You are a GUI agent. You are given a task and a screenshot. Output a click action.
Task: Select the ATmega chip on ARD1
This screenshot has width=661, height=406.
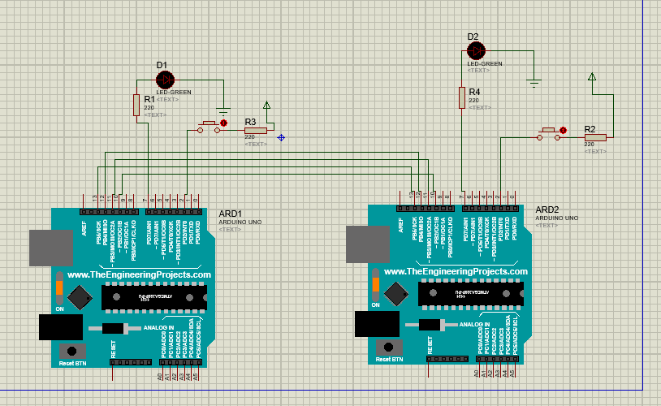click(x=154, y=298)
